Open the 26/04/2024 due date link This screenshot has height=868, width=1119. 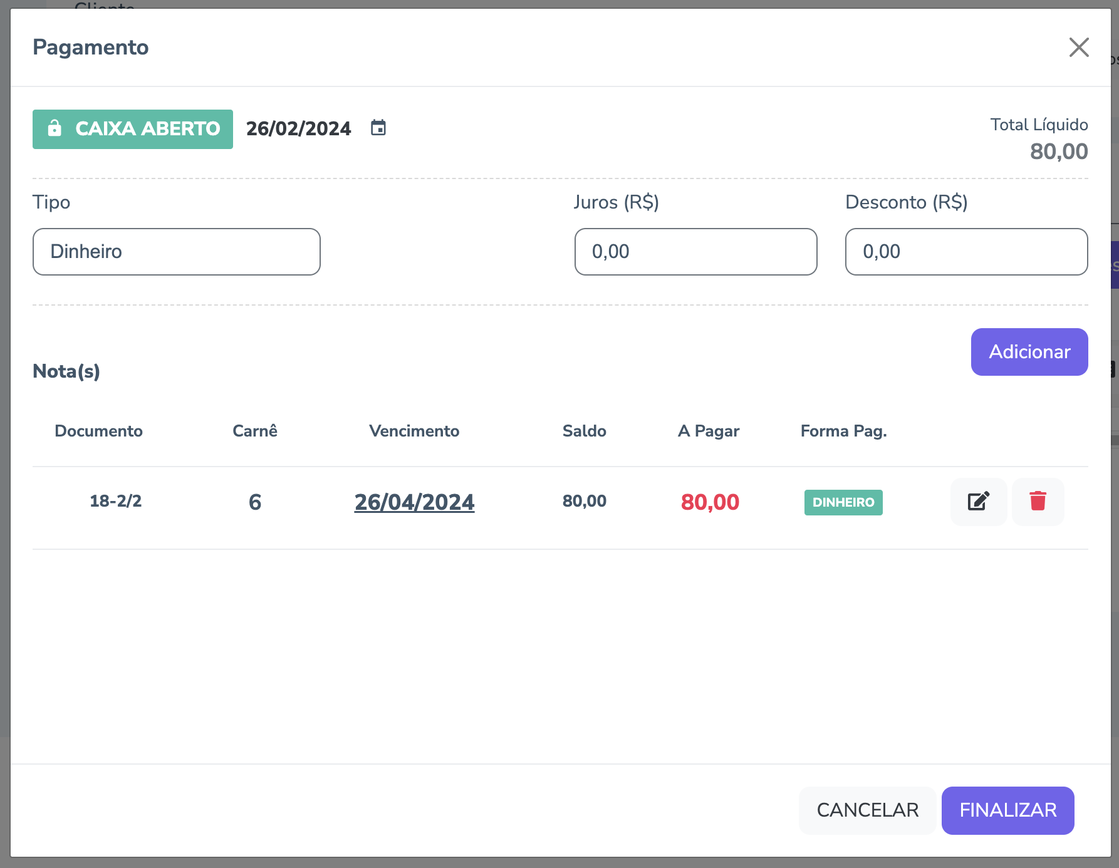414,502
